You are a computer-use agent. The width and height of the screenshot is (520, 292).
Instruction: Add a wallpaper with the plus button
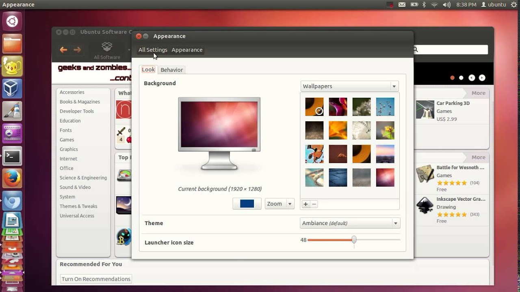[305, 204]
